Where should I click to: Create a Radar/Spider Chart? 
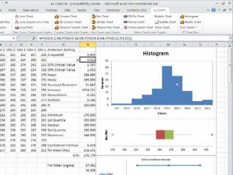point(138,27)
